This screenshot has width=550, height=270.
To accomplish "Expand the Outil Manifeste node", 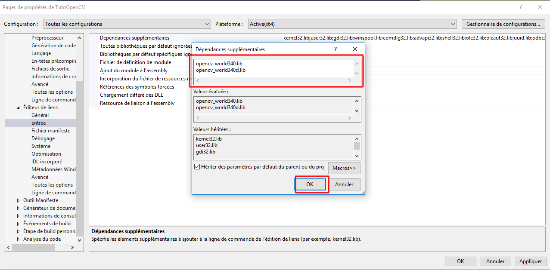I will 18,200.
